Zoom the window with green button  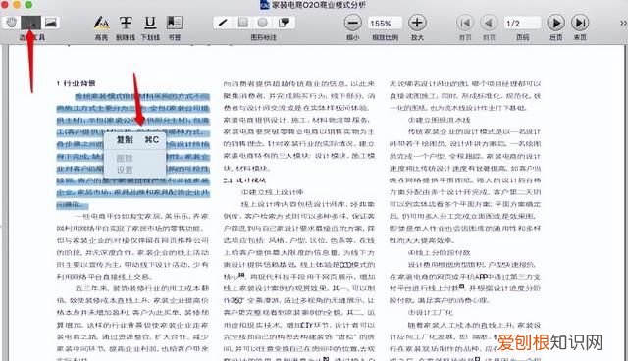tap(28, 4)
